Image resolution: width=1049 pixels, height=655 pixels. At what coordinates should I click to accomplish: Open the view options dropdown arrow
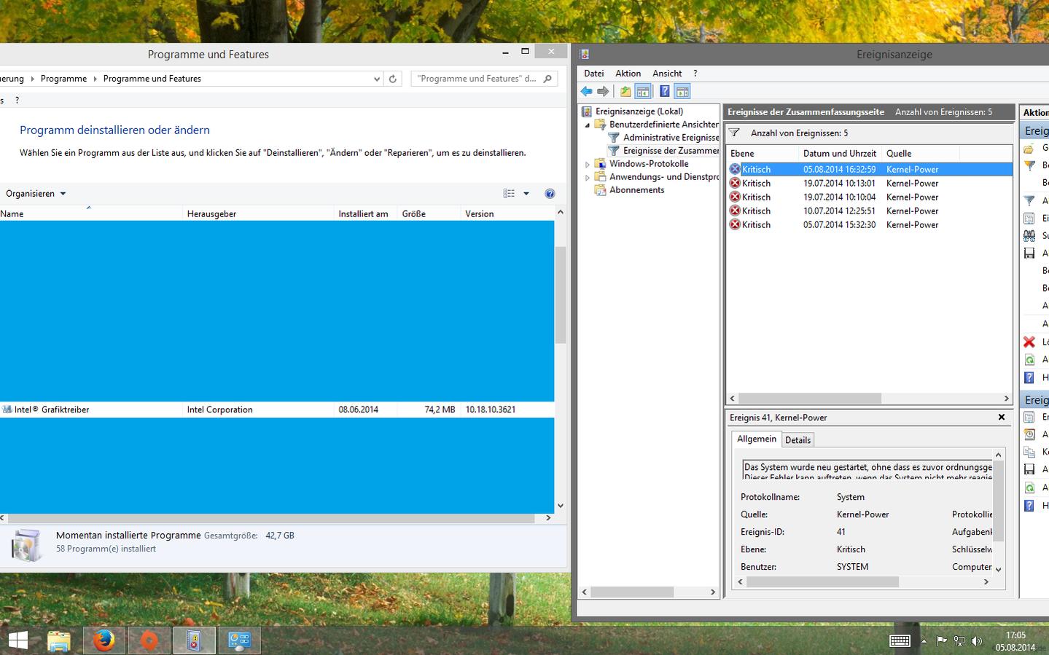point(526,193)
